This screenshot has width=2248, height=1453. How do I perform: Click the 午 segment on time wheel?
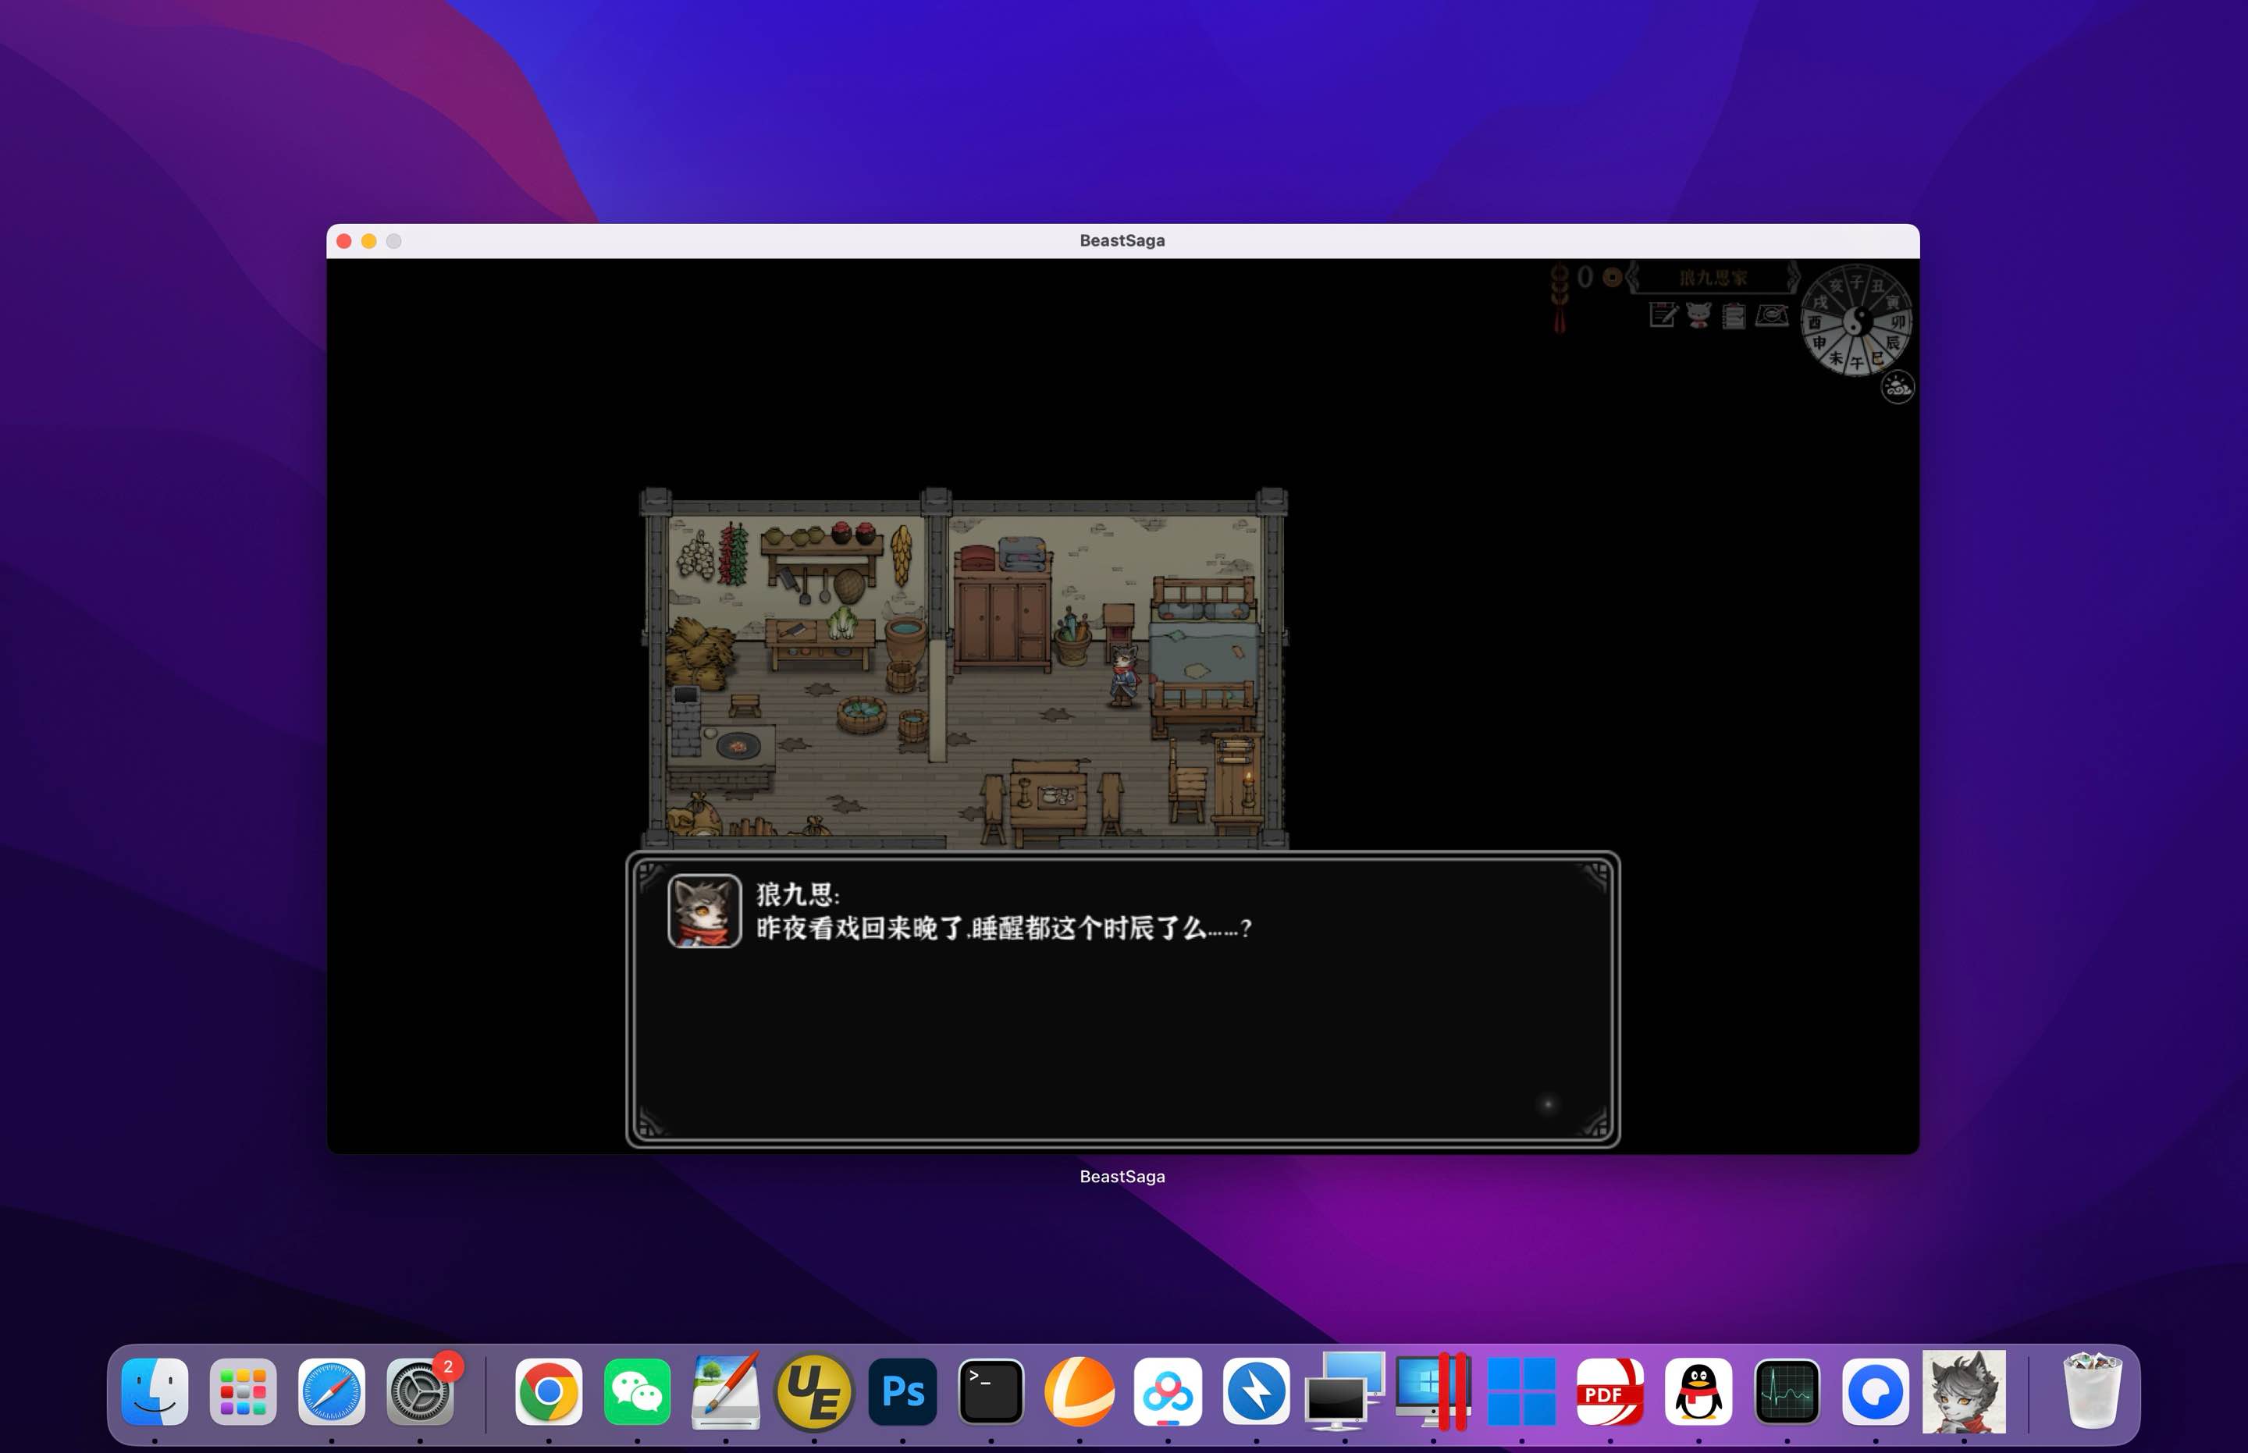[x=1856, y=361]
